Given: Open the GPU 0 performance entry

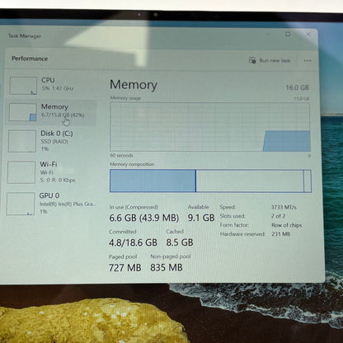Looking at the screenshot, I should coord(52,204).
